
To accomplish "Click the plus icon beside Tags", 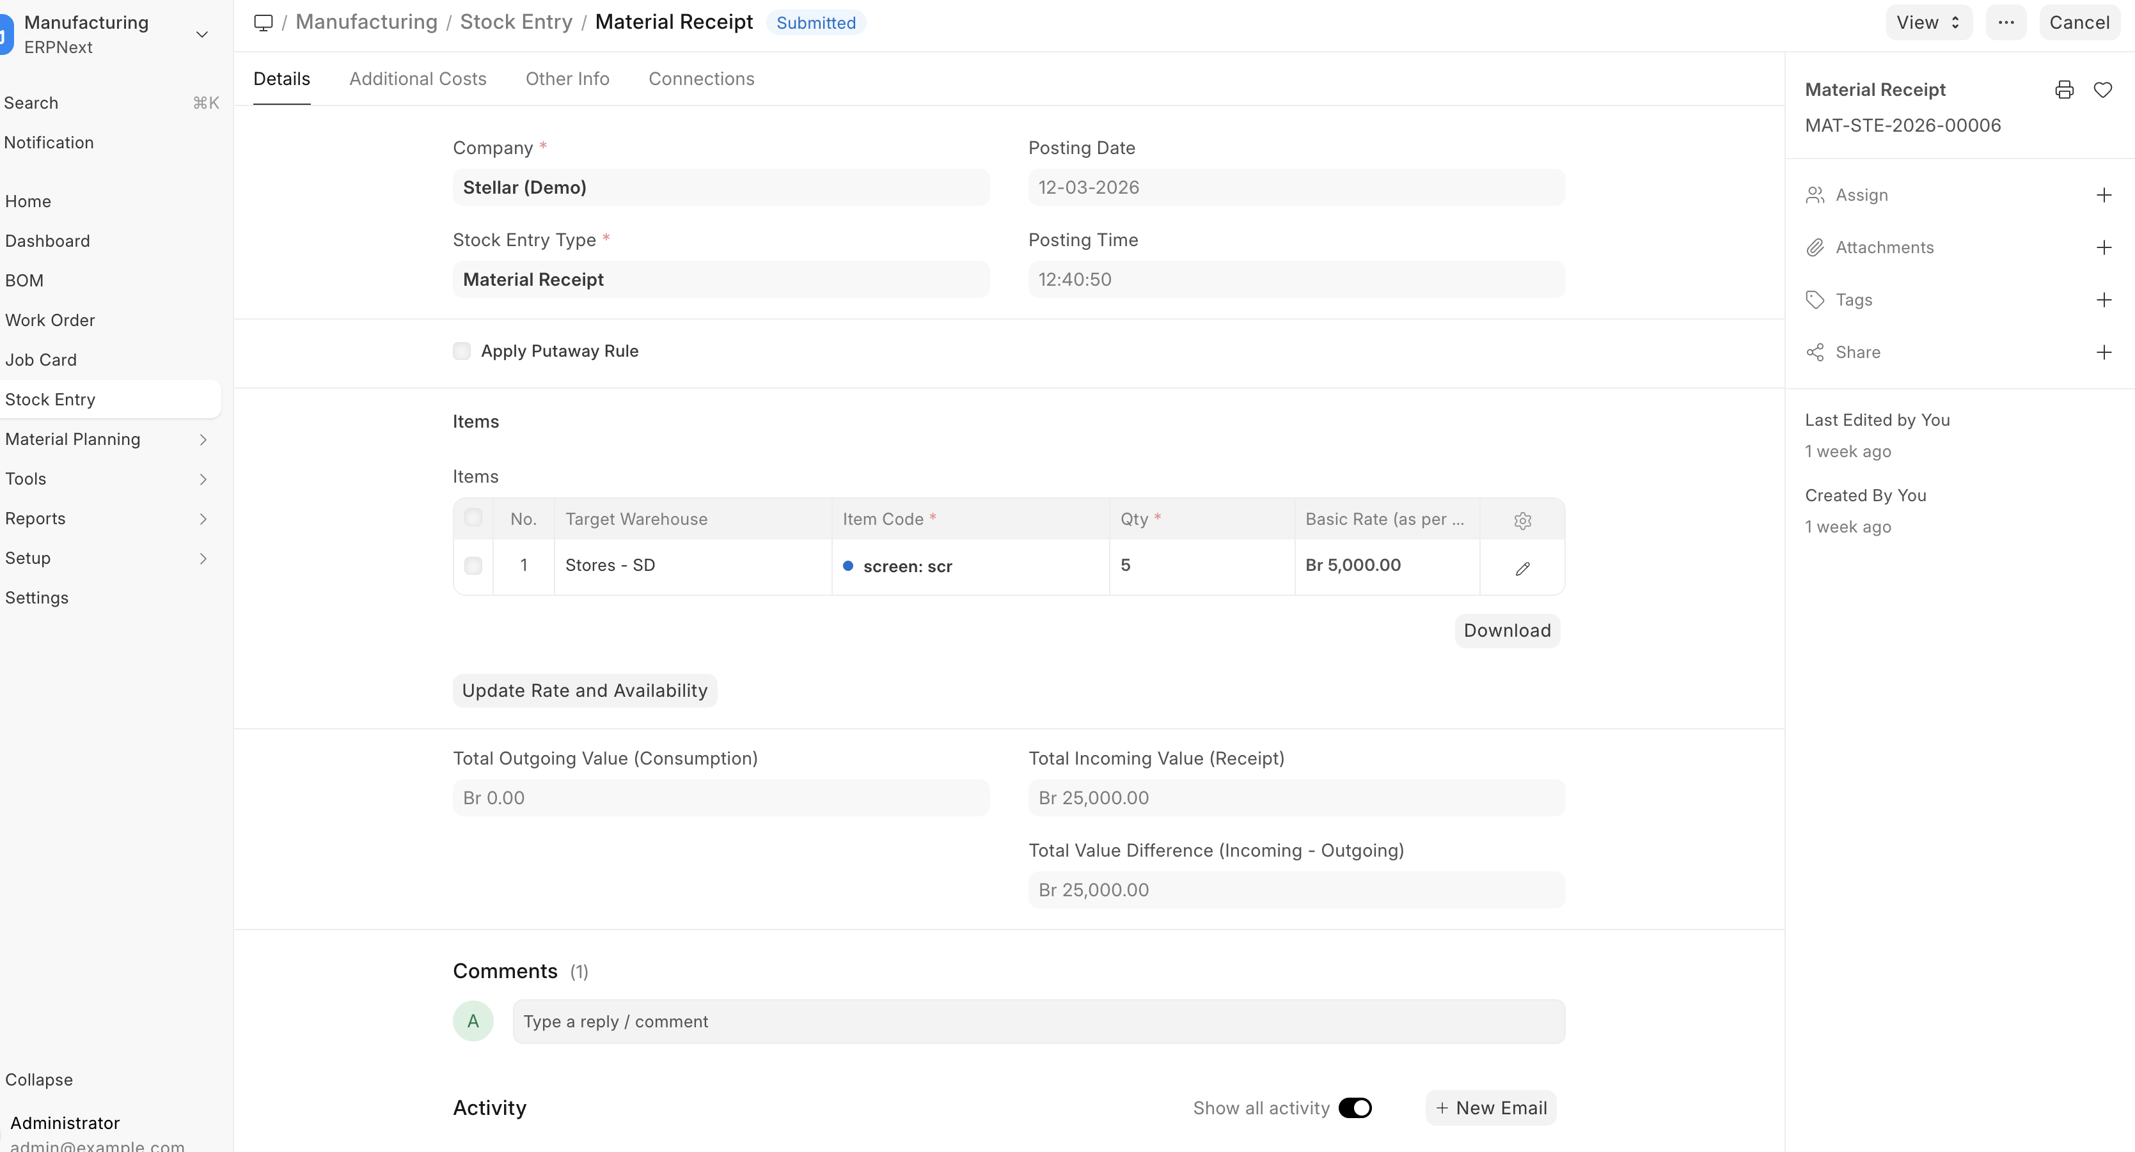I will coord(2104,300).
